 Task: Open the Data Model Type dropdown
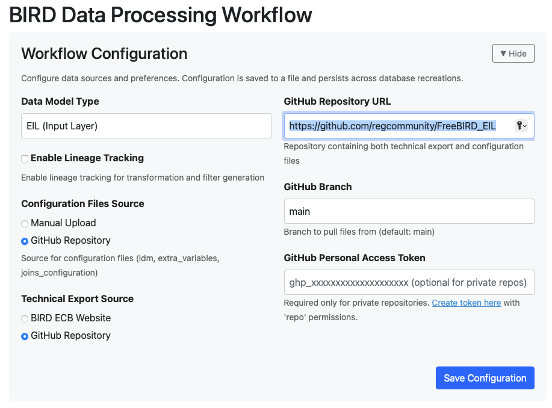pyautogui.click(x=146, y=126)
